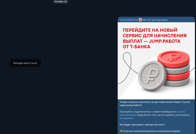Click the October 24 date badge
Image resolution: width=196 pixels, height=134 pixels.
tap(60, 2)
